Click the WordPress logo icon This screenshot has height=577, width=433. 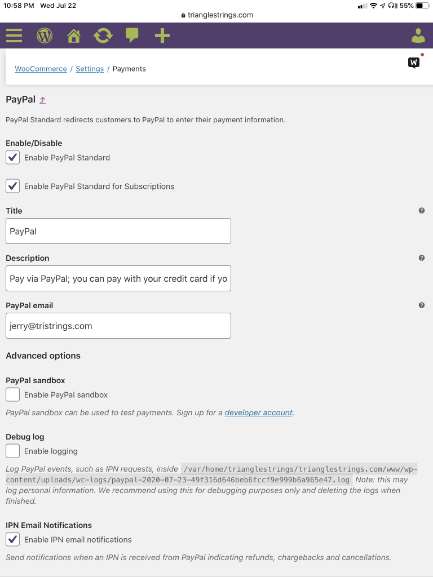(44, 35)
